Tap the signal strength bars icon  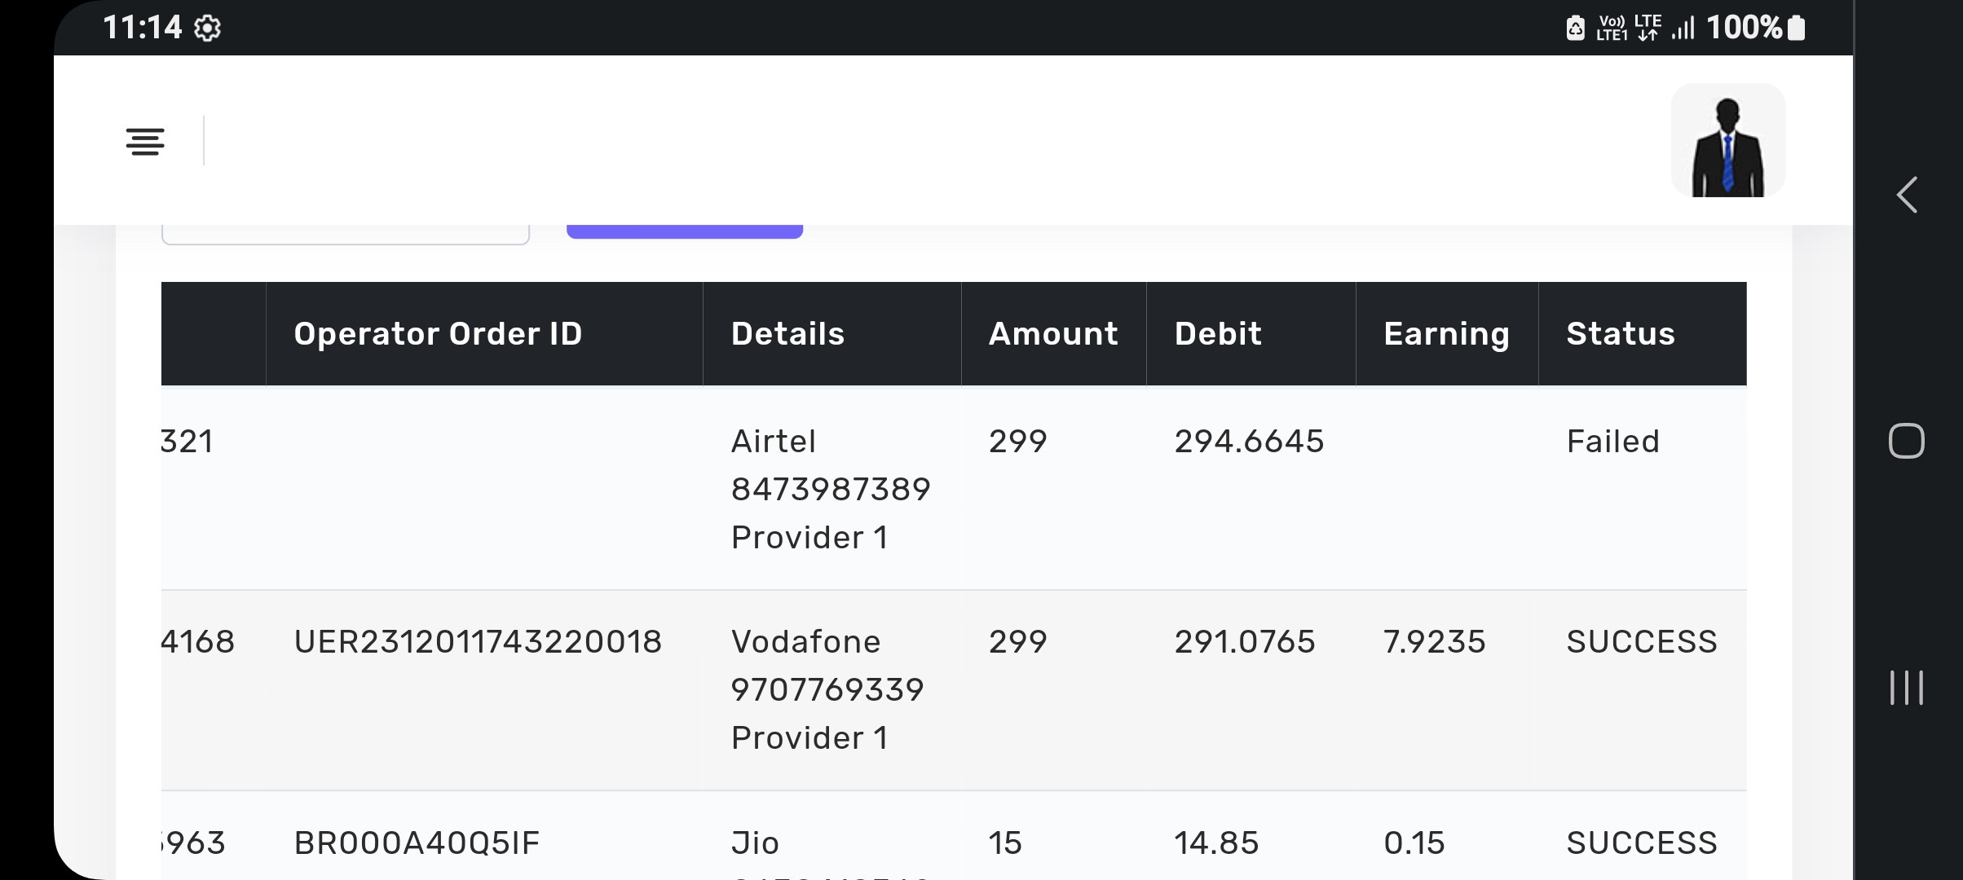click(1683, 29)
